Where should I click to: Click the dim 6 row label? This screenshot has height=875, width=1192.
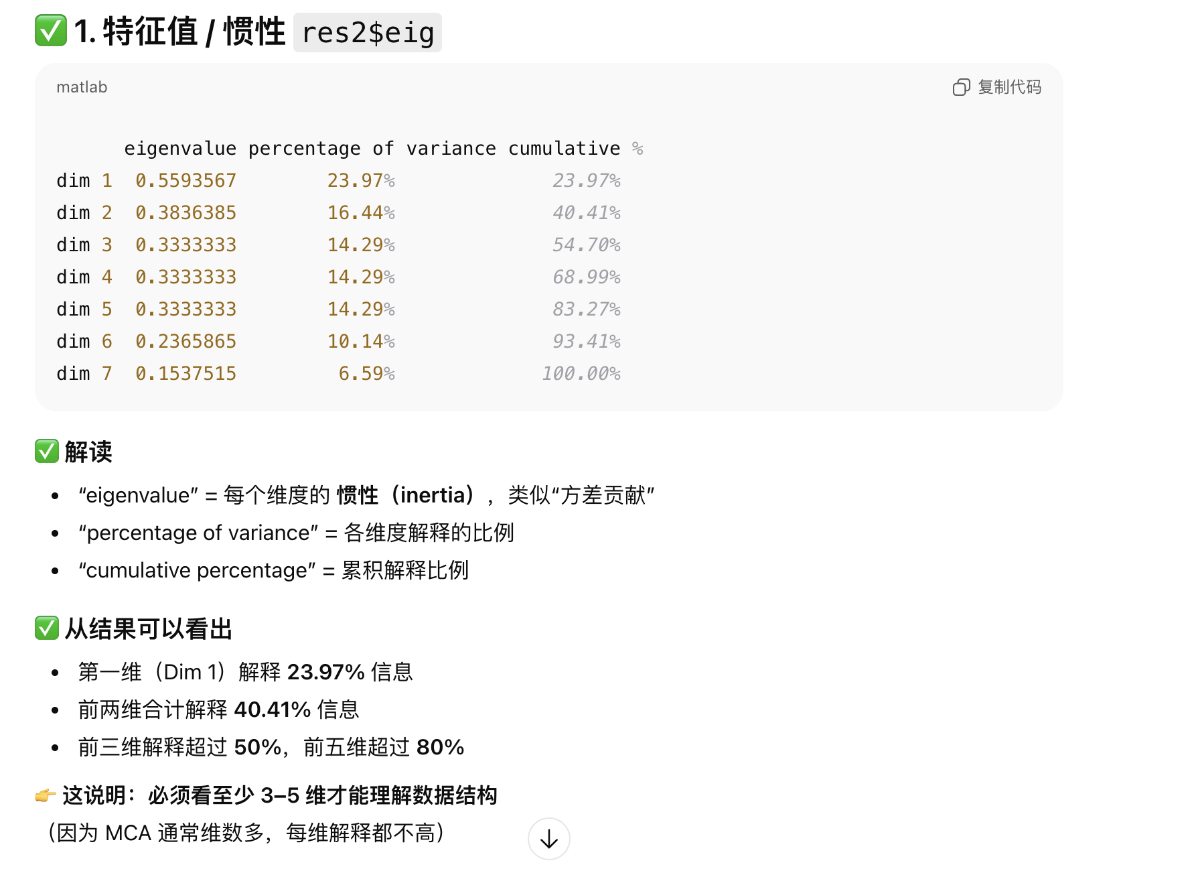(84, 342)
